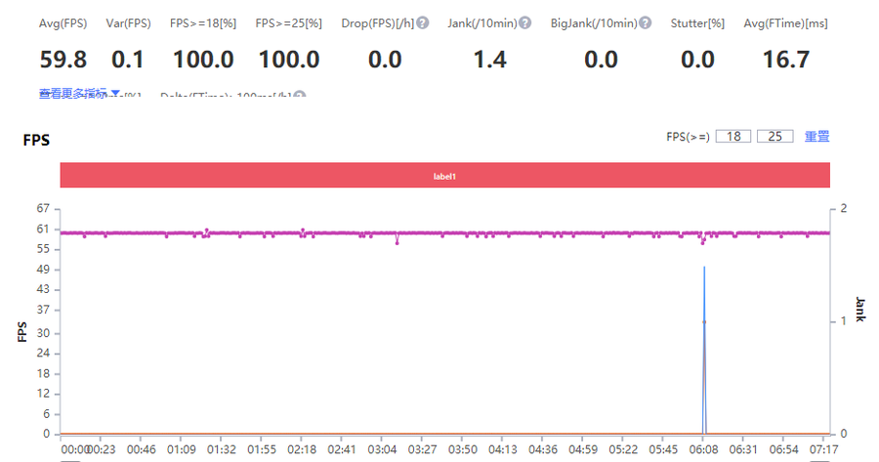Click the Jank data point at value 1

coord(704,321)
